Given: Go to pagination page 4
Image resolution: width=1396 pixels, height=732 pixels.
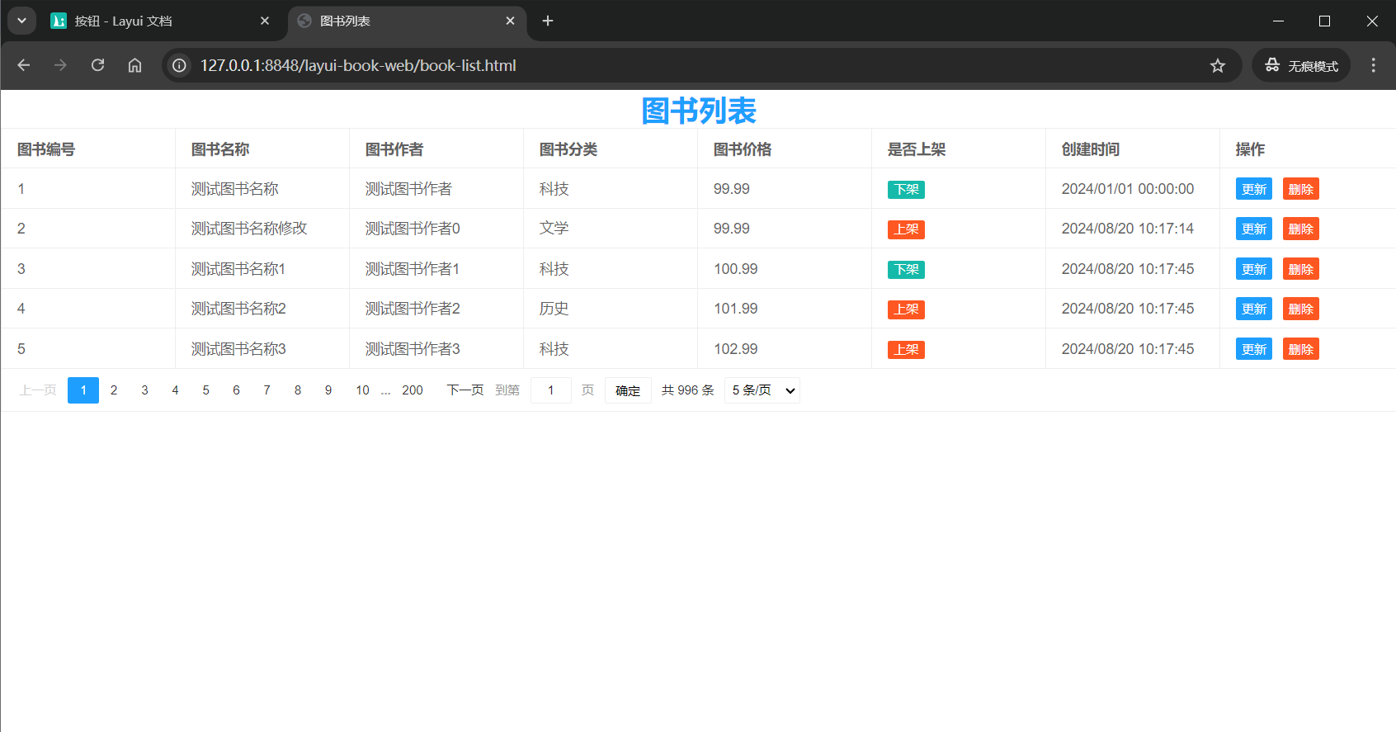Looking at the screenshot, I should (x=175, y=390).
